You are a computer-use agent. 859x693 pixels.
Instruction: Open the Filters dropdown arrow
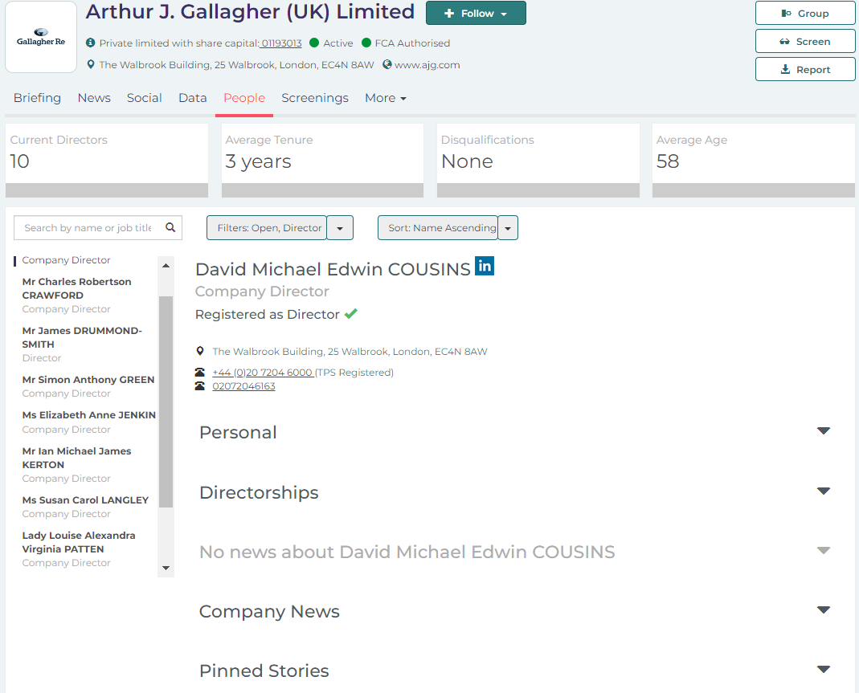coord(340,228)
